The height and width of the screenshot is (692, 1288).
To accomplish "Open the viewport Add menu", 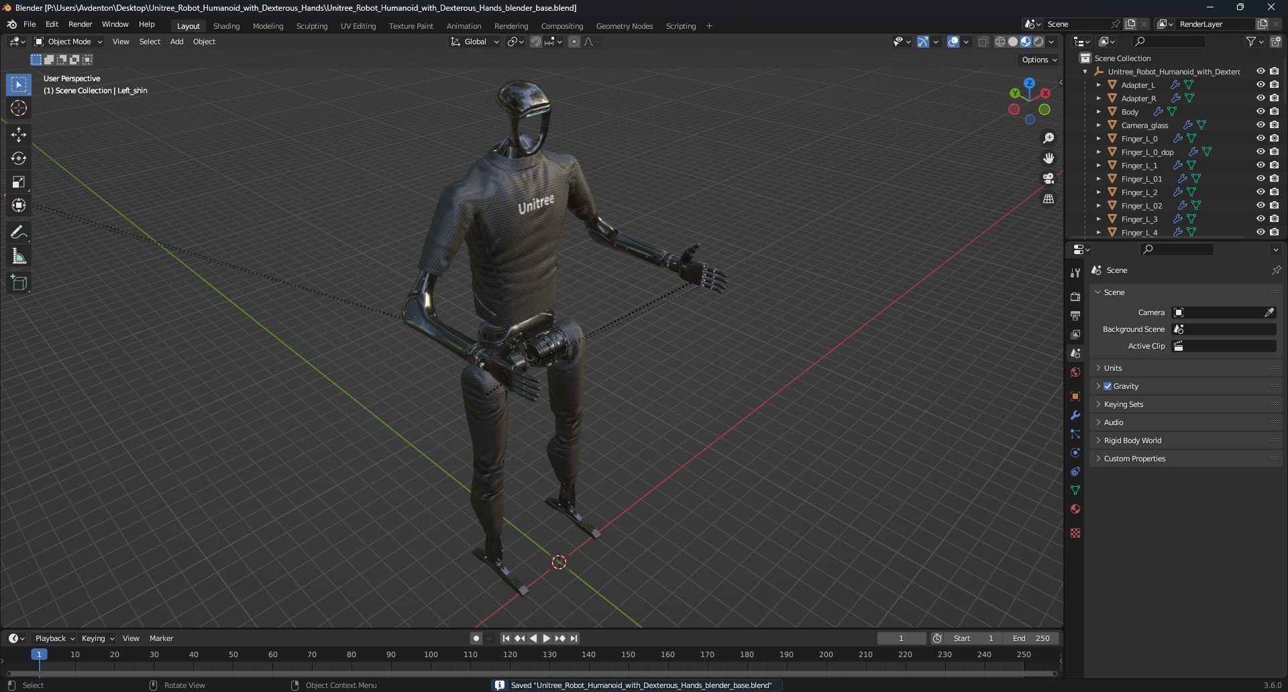I will 176,42.
